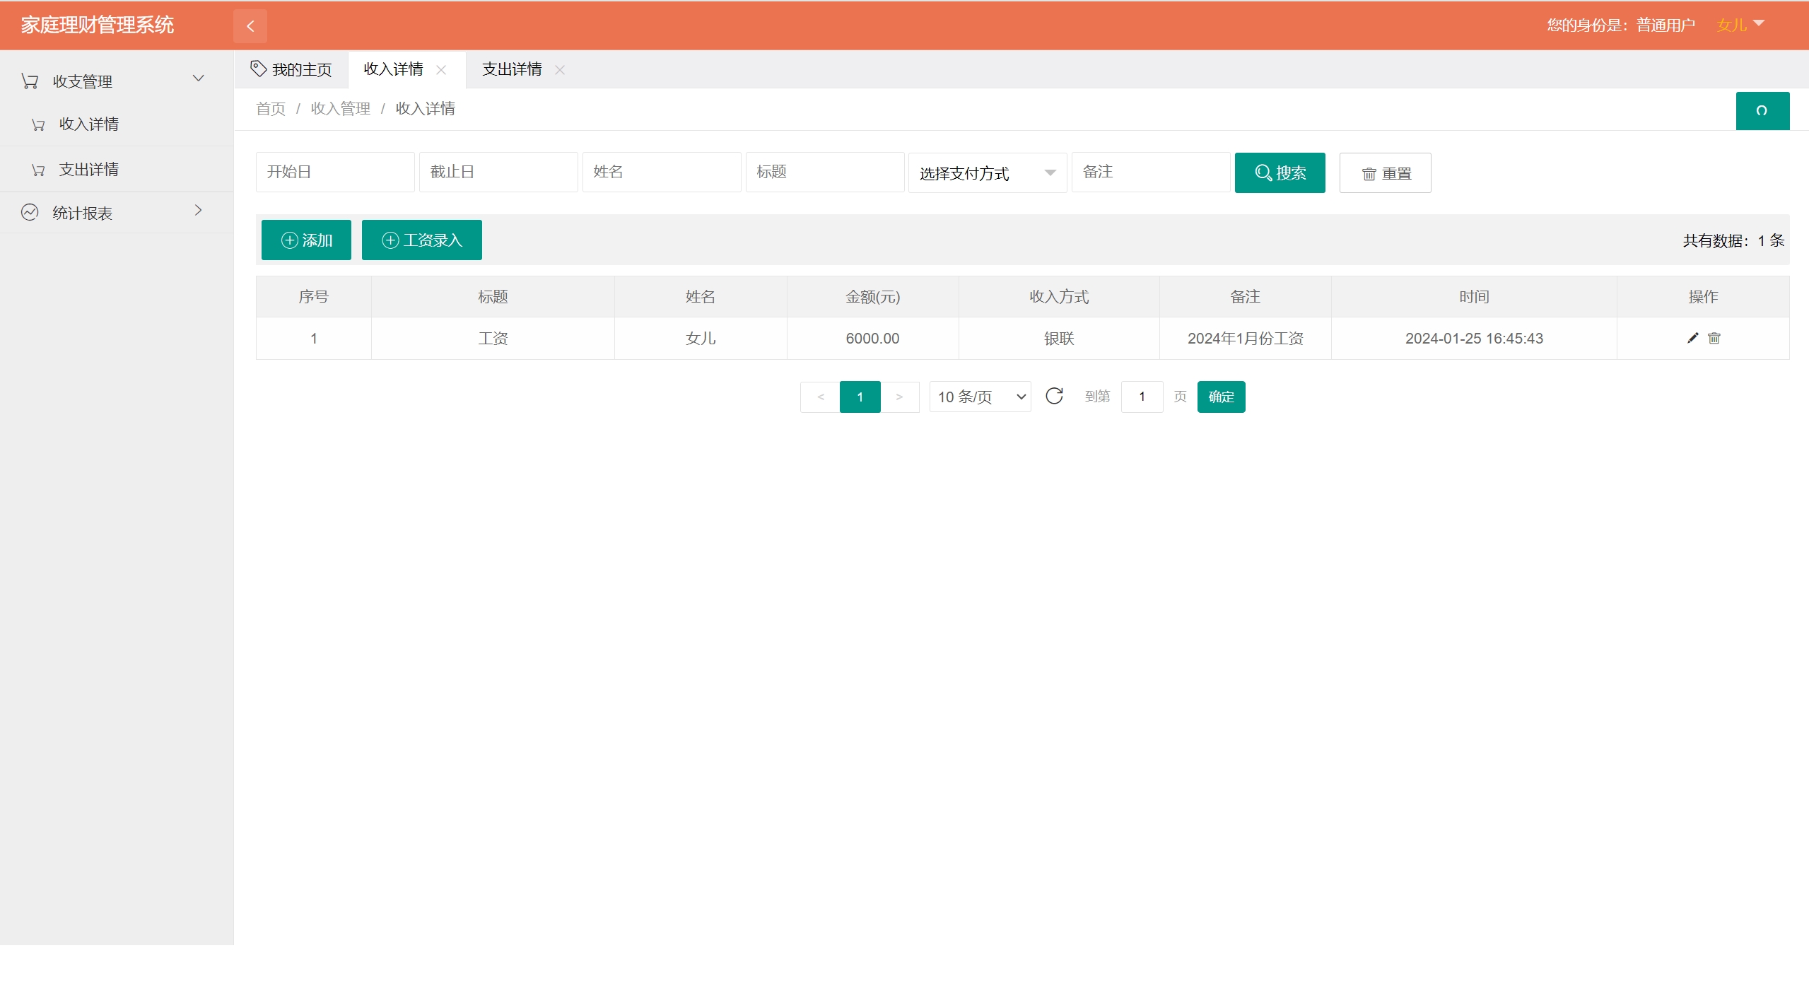1809x989 pixels.
Task: Click the 确定 pagination confirm button
Action: pos(1221,397)
